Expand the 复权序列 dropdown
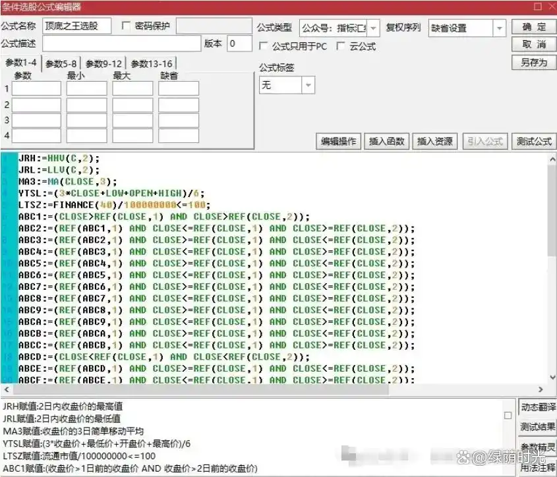 coord(499,28)
